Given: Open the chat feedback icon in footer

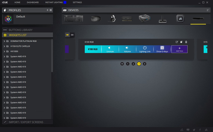Looking at the screenshot, I should (x=188, y=130).
